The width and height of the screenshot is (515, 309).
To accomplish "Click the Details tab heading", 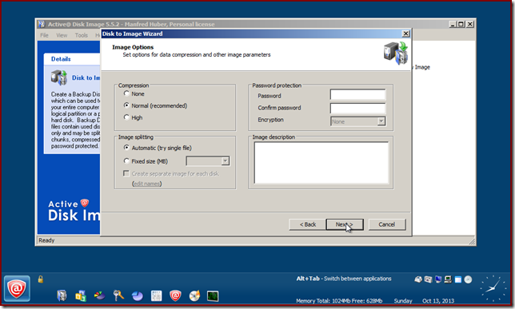I will [61, 59].
